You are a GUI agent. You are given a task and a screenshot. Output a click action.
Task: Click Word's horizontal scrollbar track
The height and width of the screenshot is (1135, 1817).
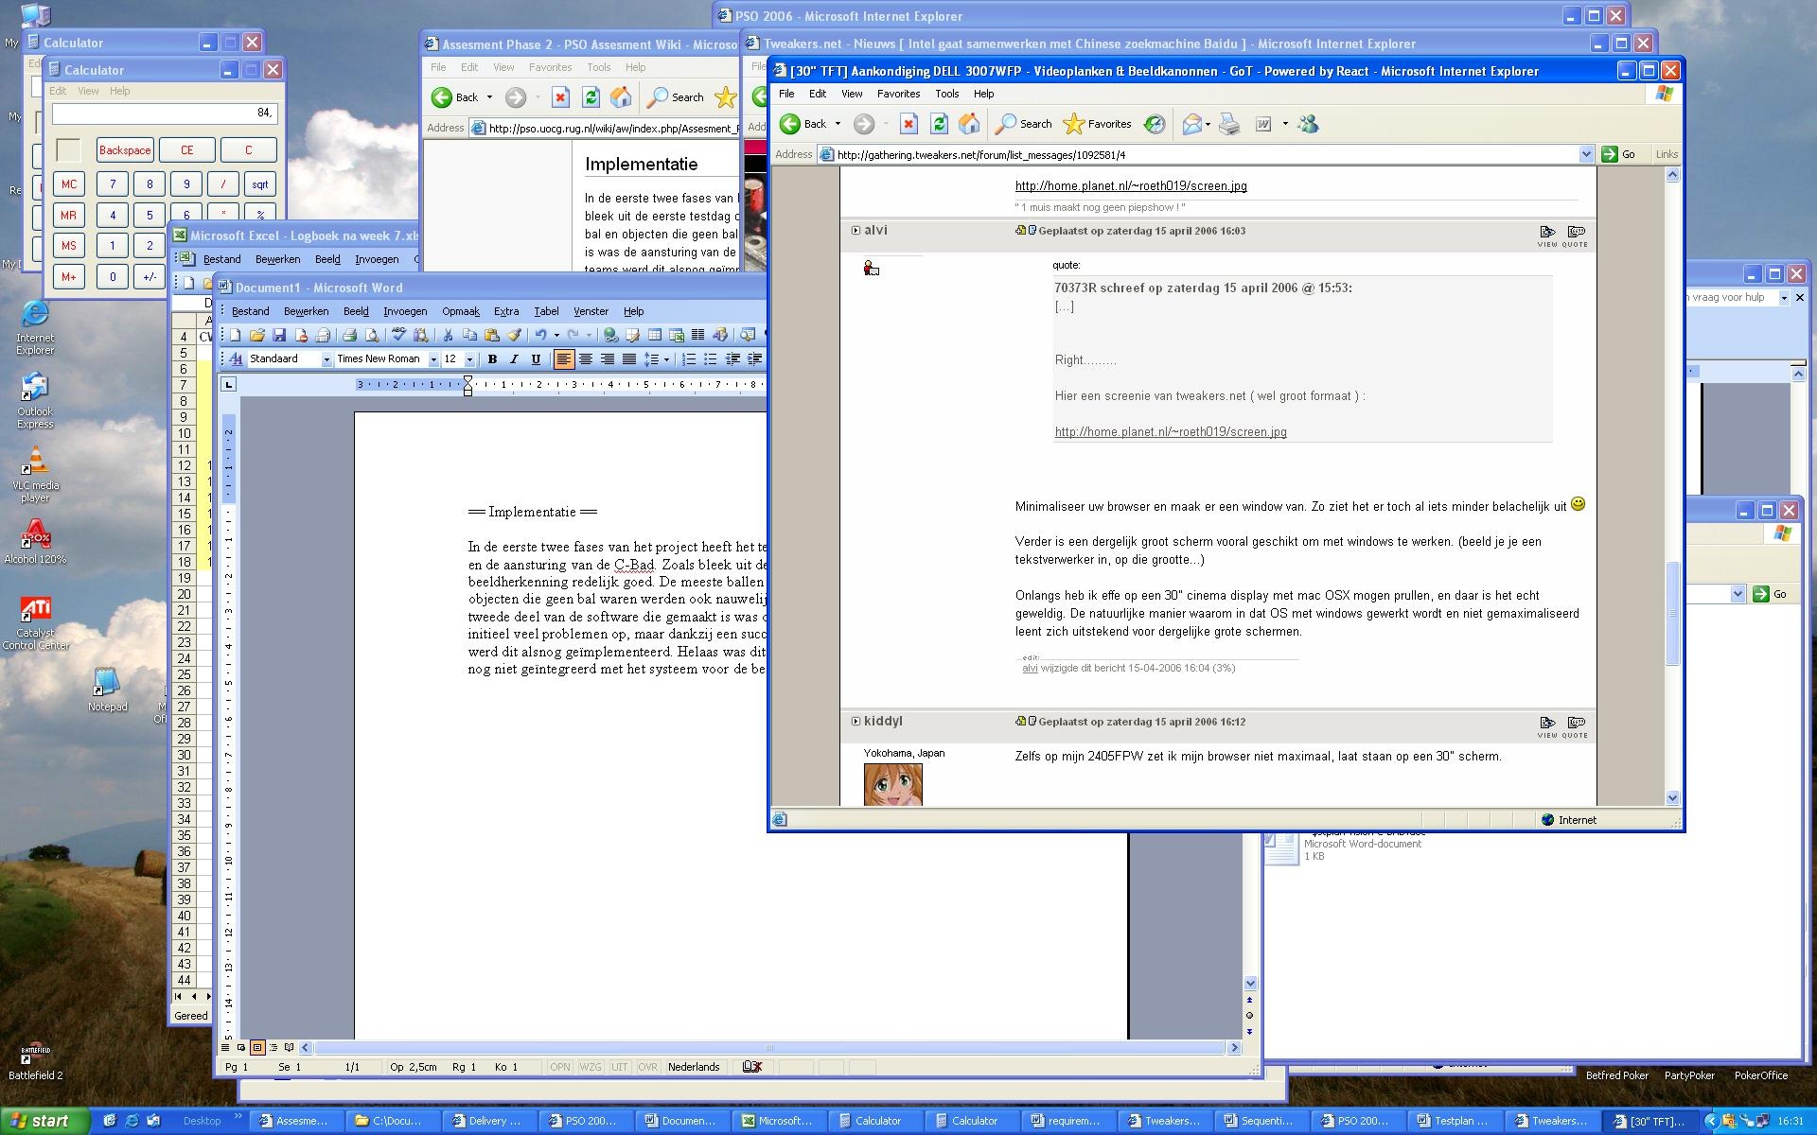pos(768,1047)
